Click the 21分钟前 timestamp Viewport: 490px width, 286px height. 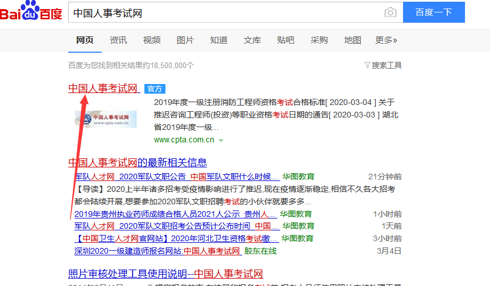[x=385, y=176]
